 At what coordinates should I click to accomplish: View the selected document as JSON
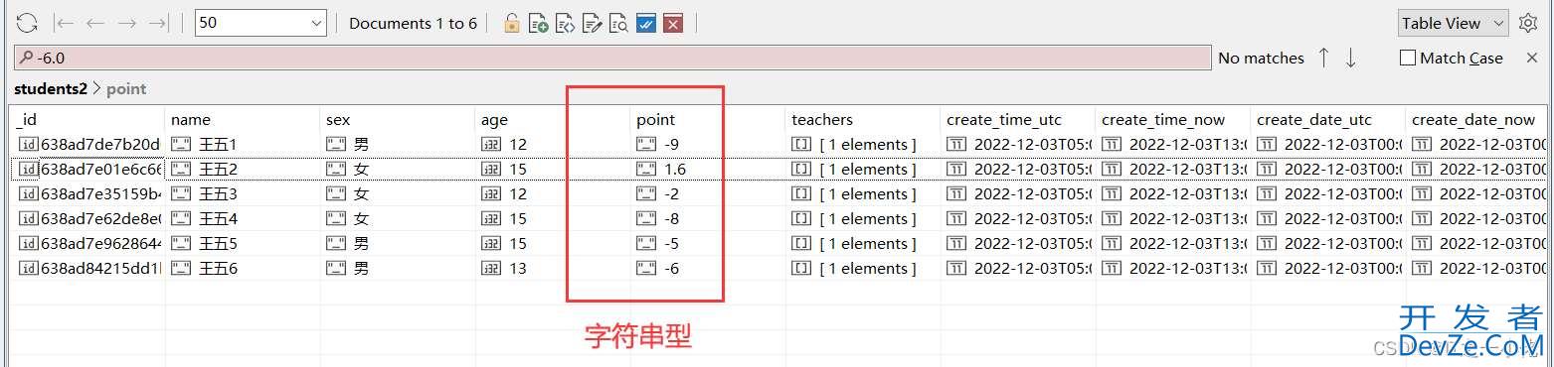coord(565,23)
